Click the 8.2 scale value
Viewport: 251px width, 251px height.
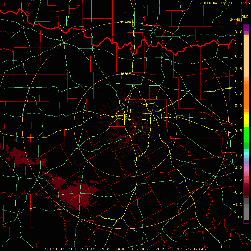[x=238, y=56]
